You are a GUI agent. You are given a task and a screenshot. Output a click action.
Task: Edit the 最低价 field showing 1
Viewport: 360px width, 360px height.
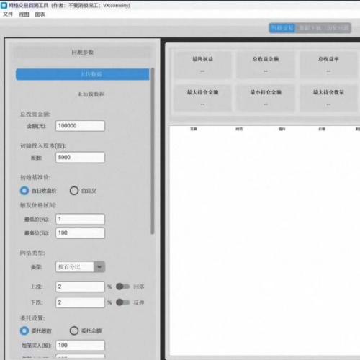80,219
